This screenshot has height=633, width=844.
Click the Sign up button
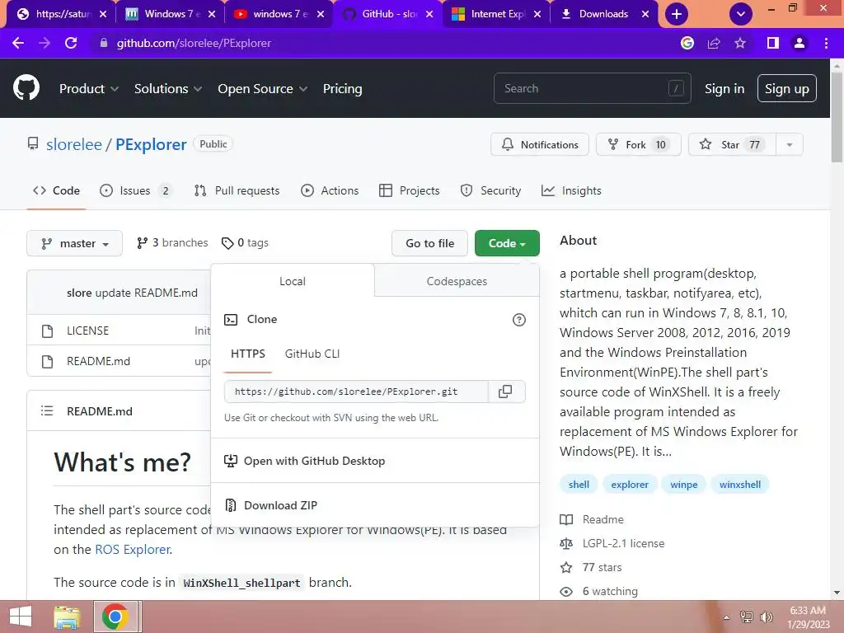pos(786,88)
